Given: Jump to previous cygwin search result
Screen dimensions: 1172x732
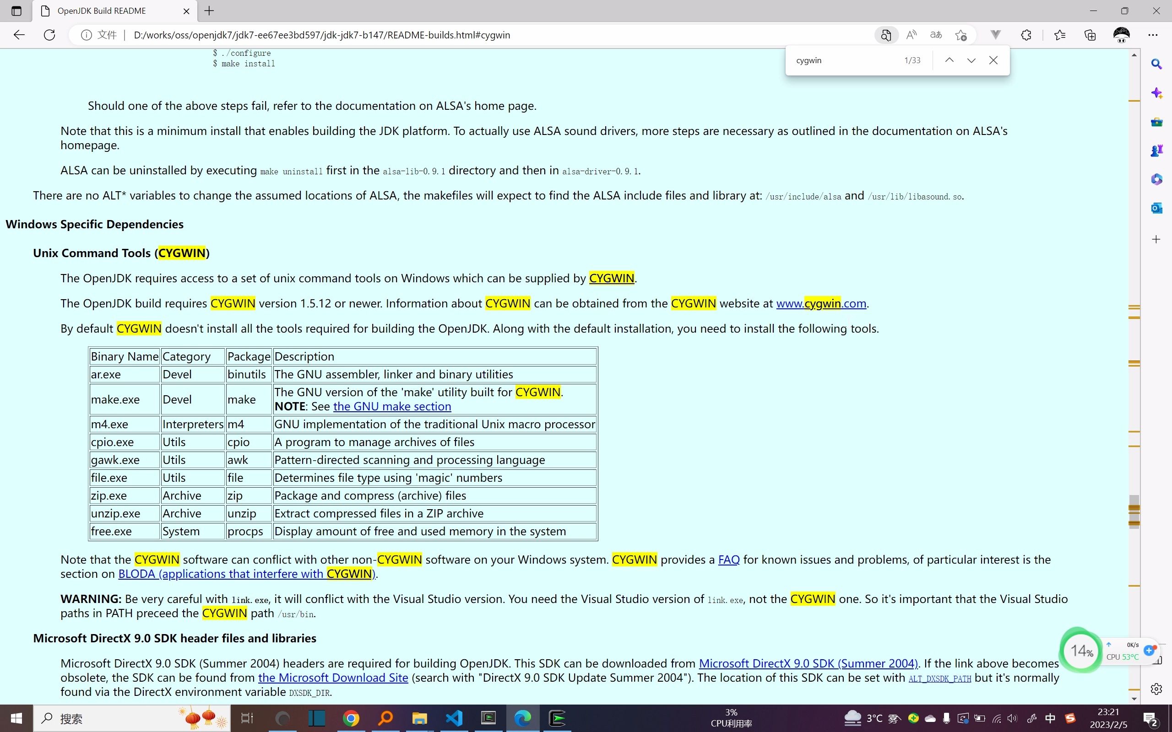Looking at the screenshot, I should (x=949, y=60).
